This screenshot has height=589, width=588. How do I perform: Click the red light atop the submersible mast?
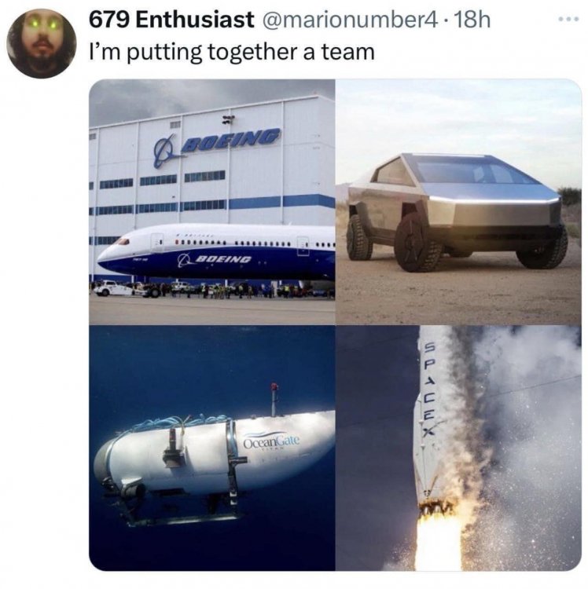[275, 386]
